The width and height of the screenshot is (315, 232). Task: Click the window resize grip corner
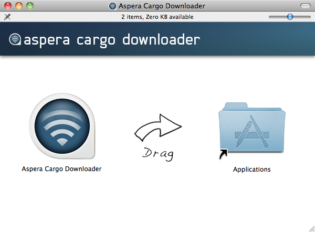pos(311,228)
